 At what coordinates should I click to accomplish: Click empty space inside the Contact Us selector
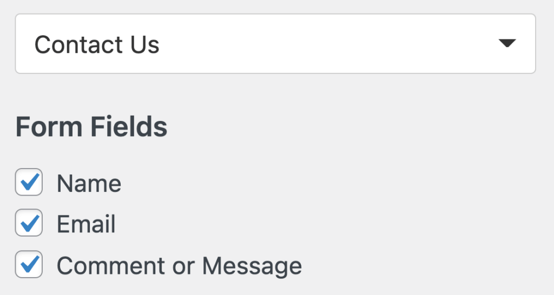[x=325, y=44]
